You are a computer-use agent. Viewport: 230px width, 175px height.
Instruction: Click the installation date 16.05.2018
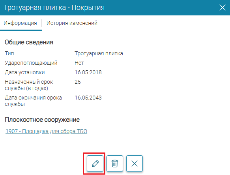coord(88,72)
